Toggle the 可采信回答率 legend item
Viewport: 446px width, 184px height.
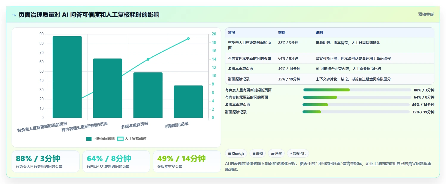pyautogui.click(x=100, y=139)
